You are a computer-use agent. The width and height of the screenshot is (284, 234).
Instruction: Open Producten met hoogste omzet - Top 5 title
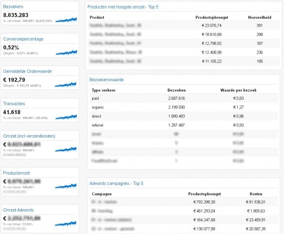pos(123,7)
